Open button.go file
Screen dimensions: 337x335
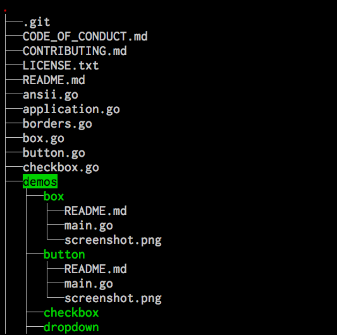(x=54, y=153)
